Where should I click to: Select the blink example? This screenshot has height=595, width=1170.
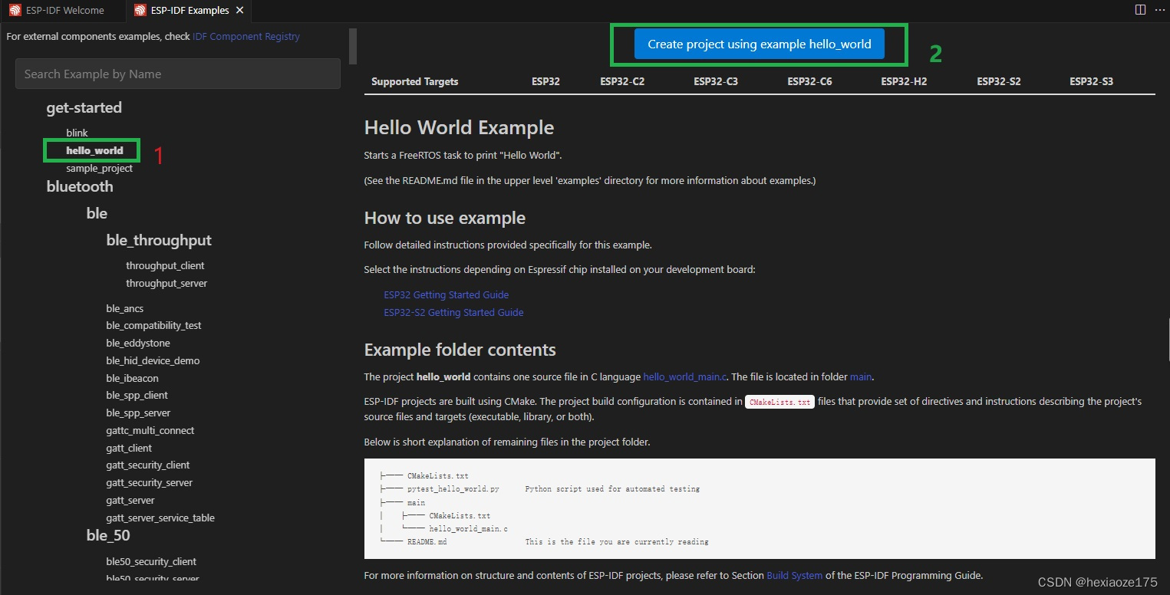coord(77,133)
